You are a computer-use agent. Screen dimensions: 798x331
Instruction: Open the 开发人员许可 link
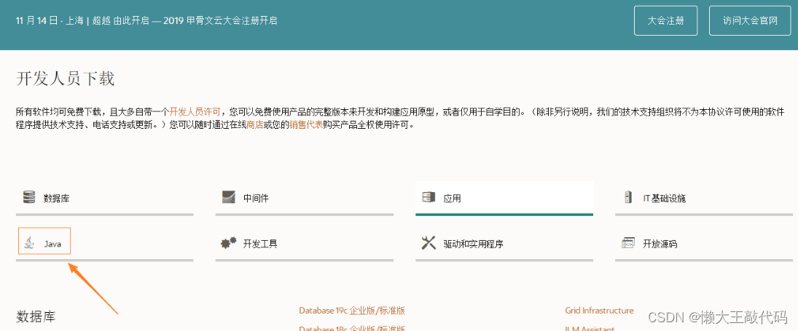(x=195, y=111)
